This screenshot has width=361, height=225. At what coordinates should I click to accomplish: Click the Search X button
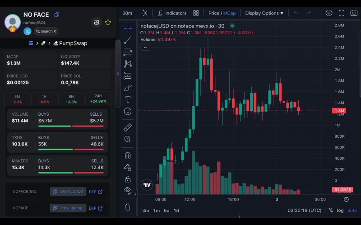(46, 31)
